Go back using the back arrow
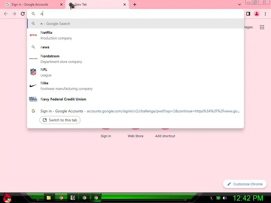Image resolution: width=271 pixels, height=203 pixels. pyautogui.click(x=6, y=14)
